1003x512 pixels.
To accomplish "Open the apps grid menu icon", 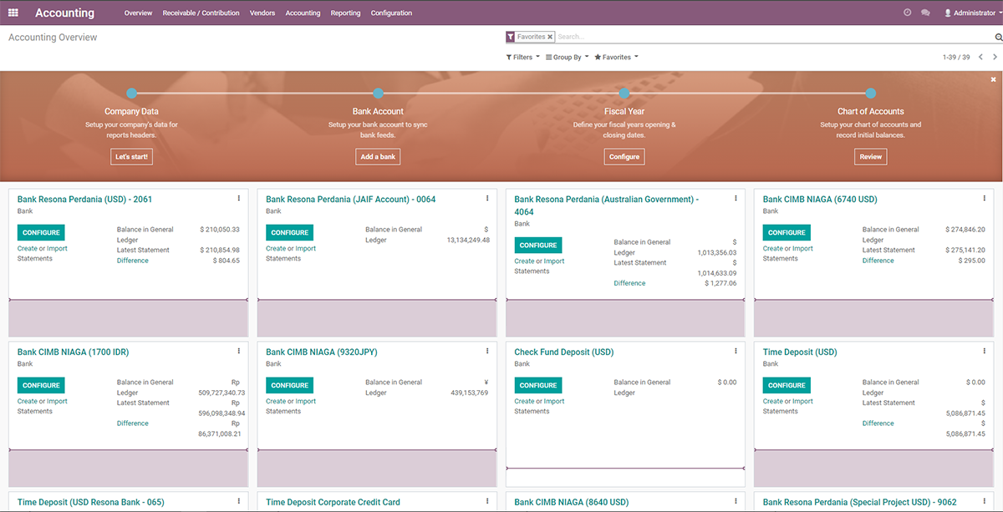I will click(x=13, y=13).
